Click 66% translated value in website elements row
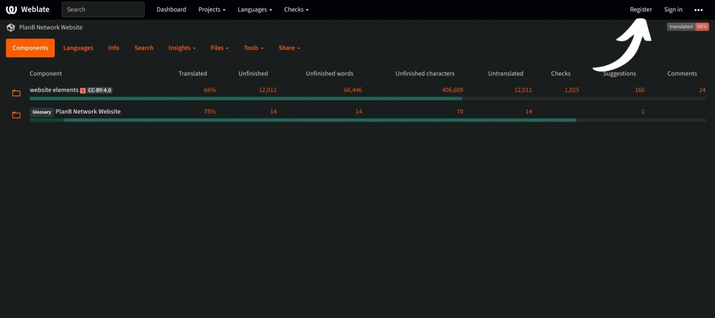Image resolution: width=715 pixels, height=318 pixels. (x=209, y=90)
